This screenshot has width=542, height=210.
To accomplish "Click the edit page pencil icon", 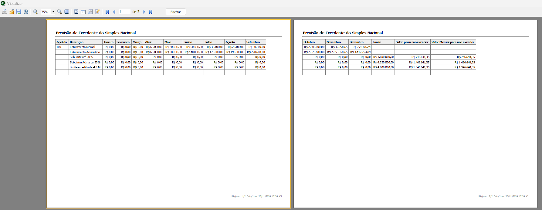I will point(98,12).
